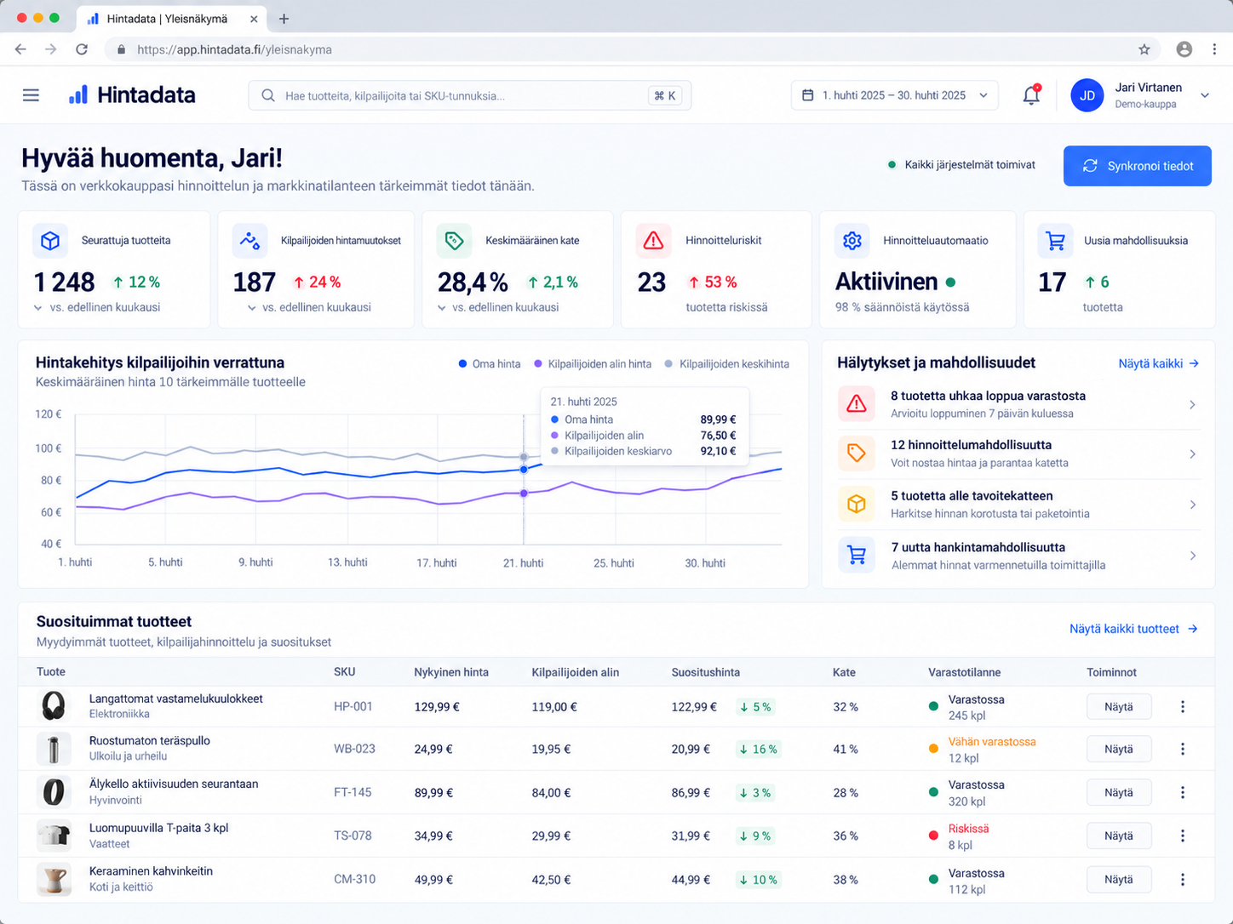1233x924 pixels.
Task: Click the Synkronoi tiedot button
Action: [1138, 166]
